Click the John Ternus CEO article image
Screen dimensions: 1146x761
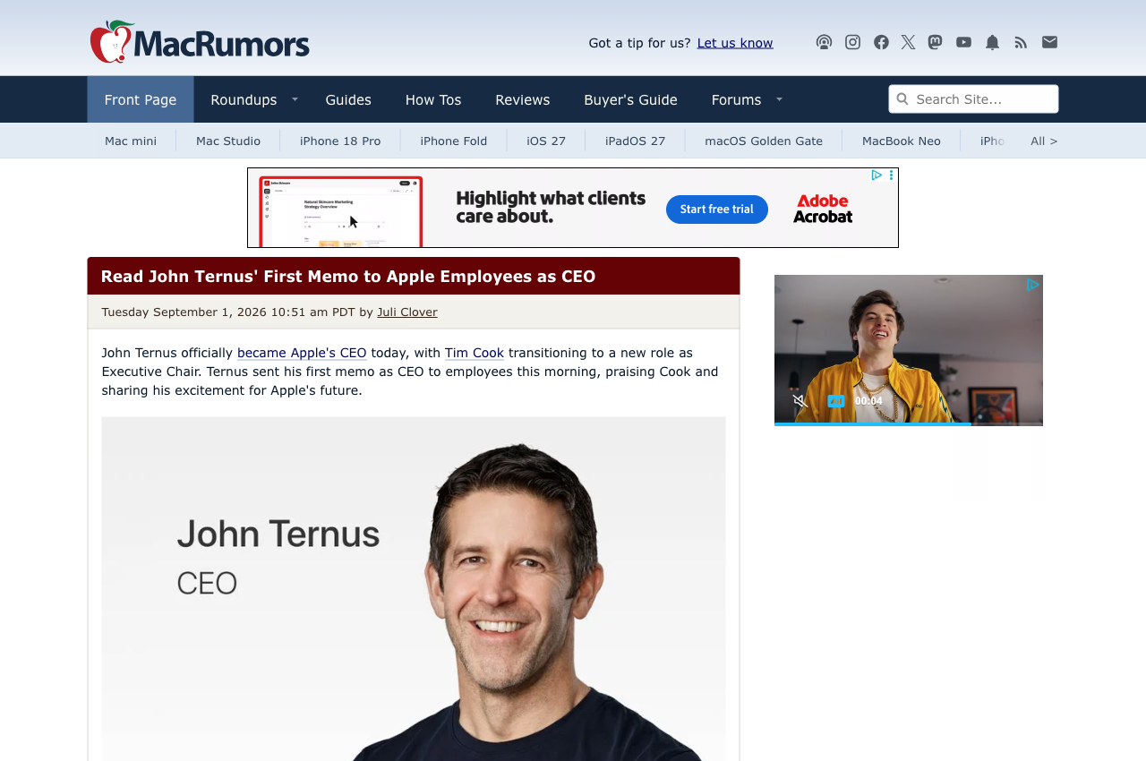click(x=414, y=588)
